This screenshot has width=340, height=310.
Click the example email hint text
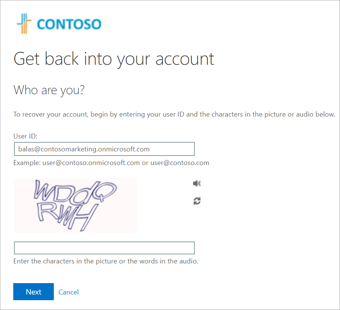(111, 163)
